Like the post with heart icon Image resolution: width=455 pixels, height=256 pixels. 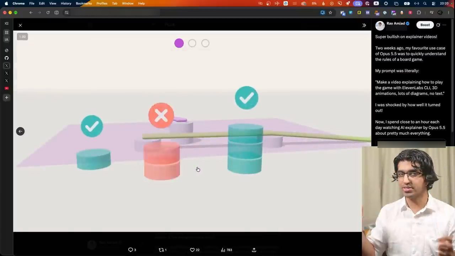click(192, 250)
